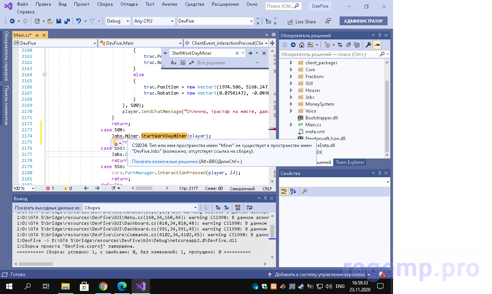The height and width of the screenshot is (294, 492).
Task: Click the Save All toolbar icon
Action: point(67,21)
